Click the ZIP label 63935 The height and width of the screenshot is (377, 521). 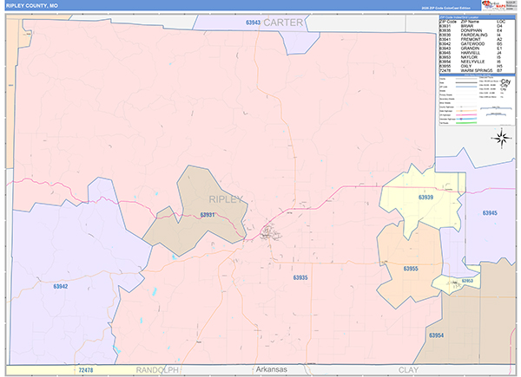point(300,277)
